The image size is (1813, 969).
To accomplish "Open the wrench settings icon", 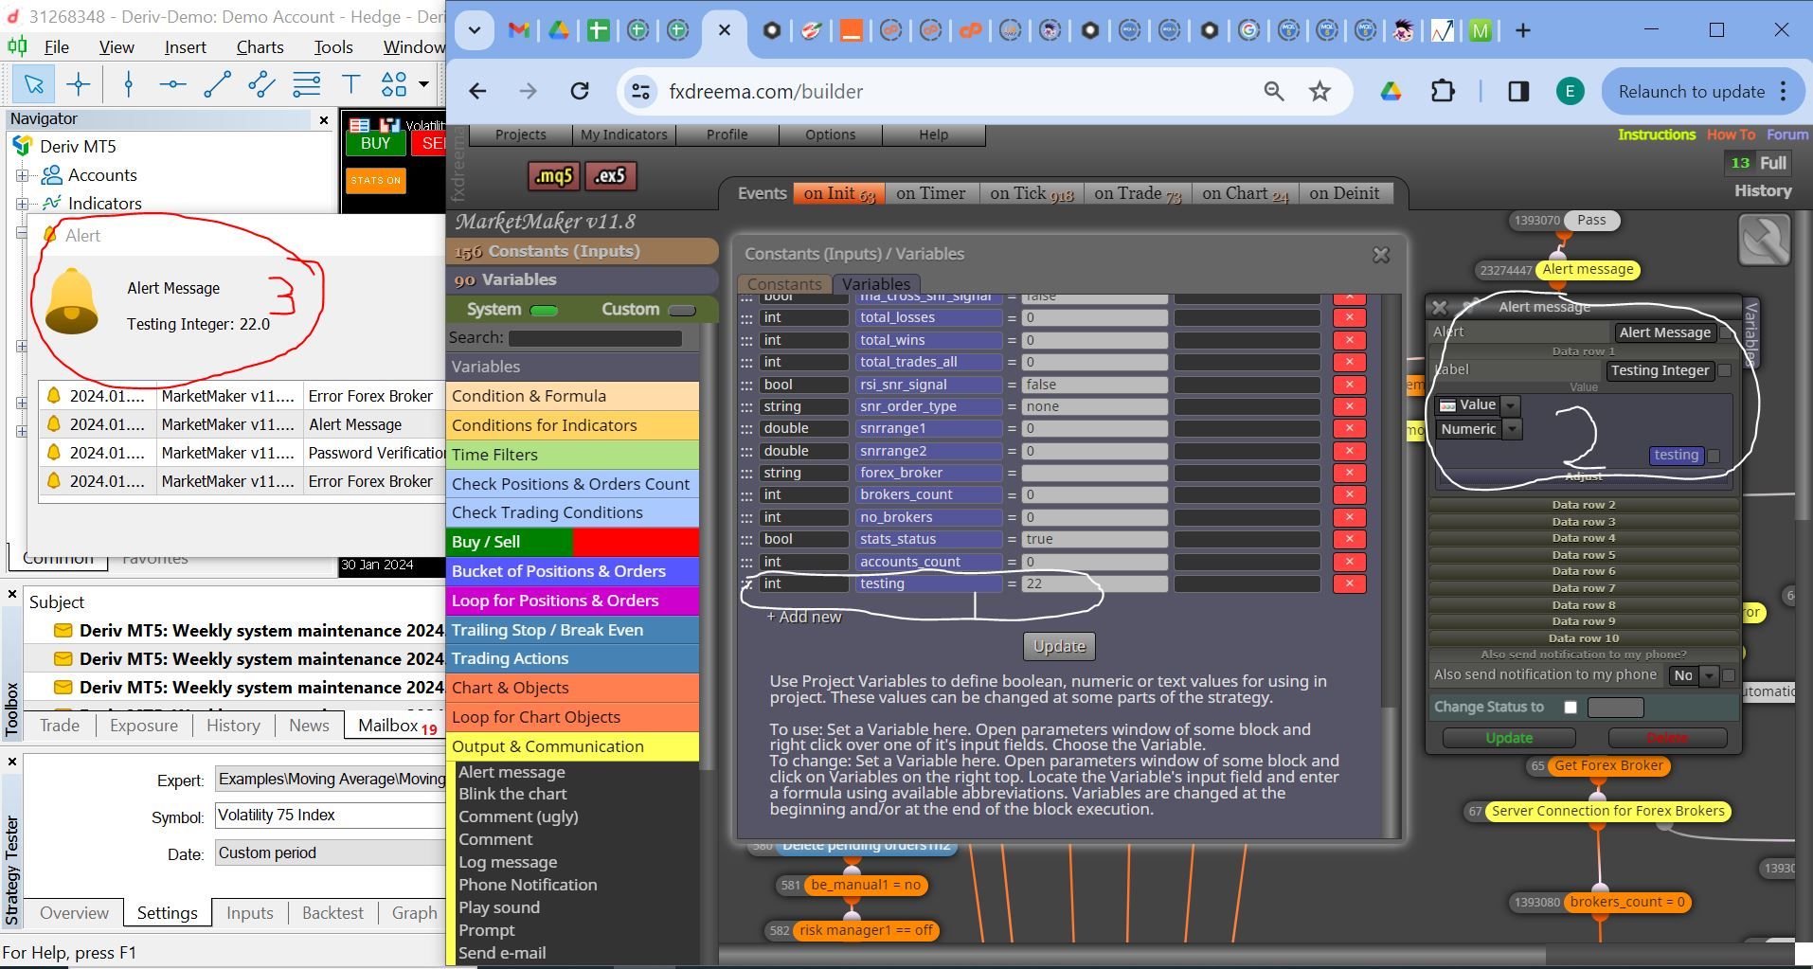I will [1764, 240].
